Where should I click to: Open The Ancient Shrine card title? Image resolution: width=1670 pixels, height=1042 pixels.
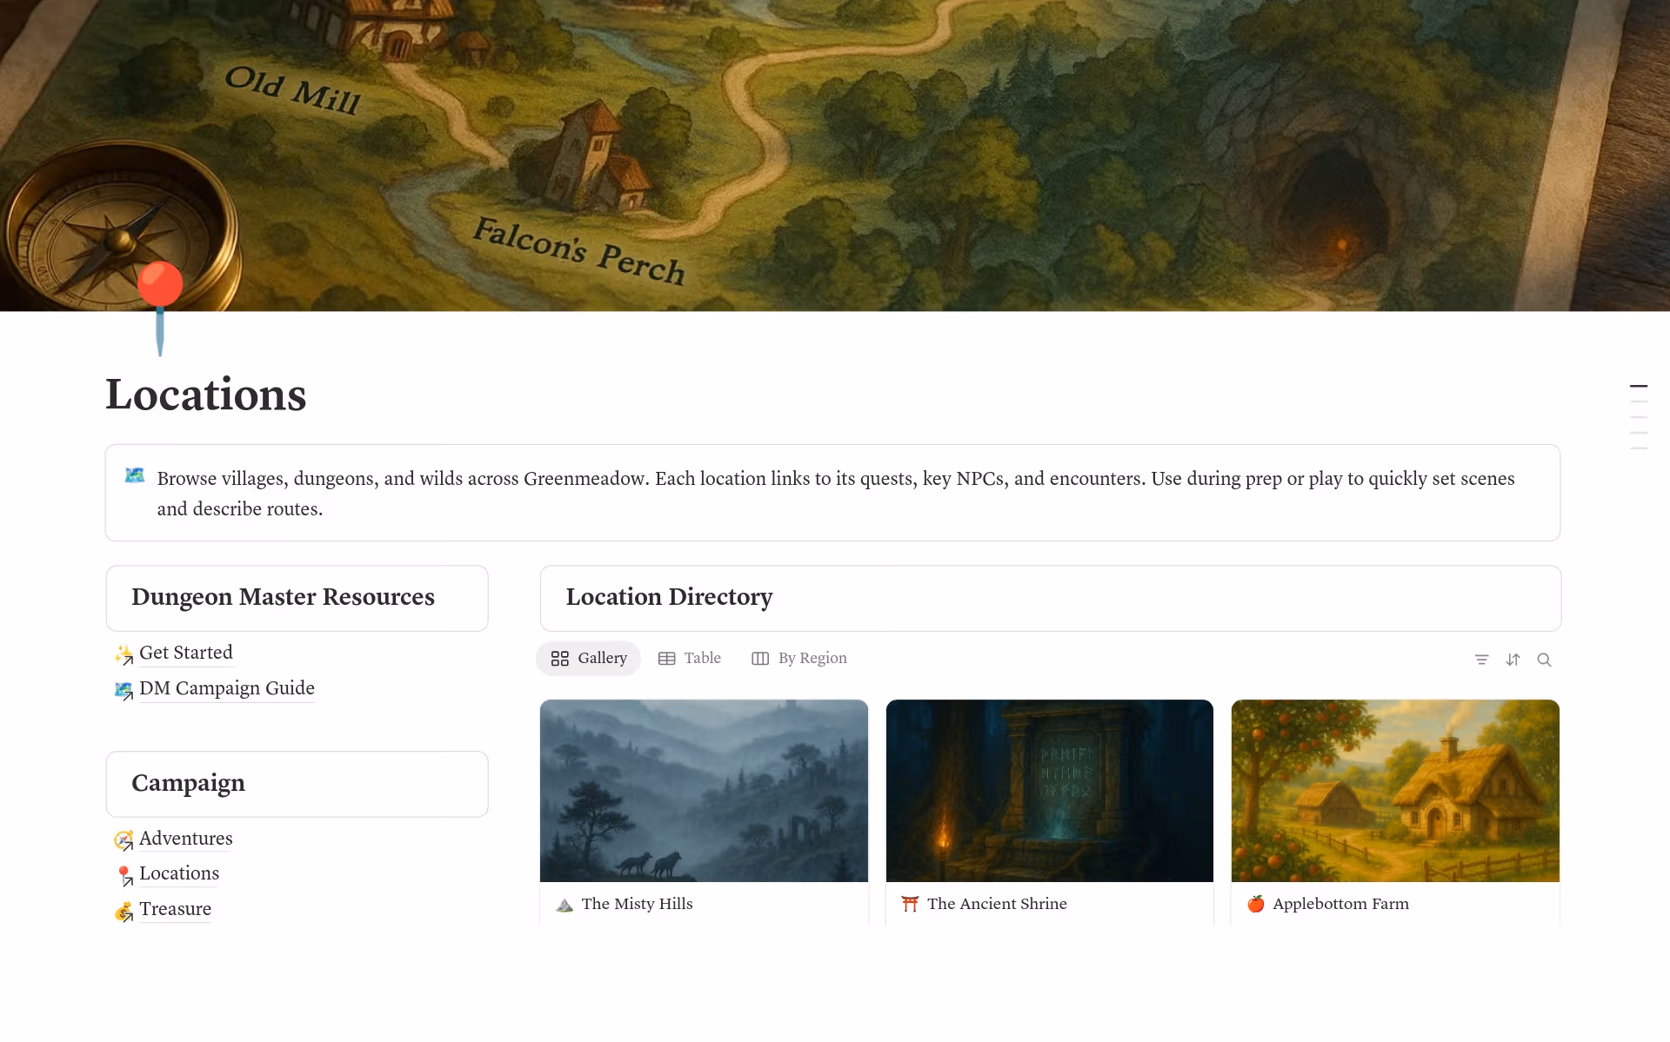[x=997, y=904]
